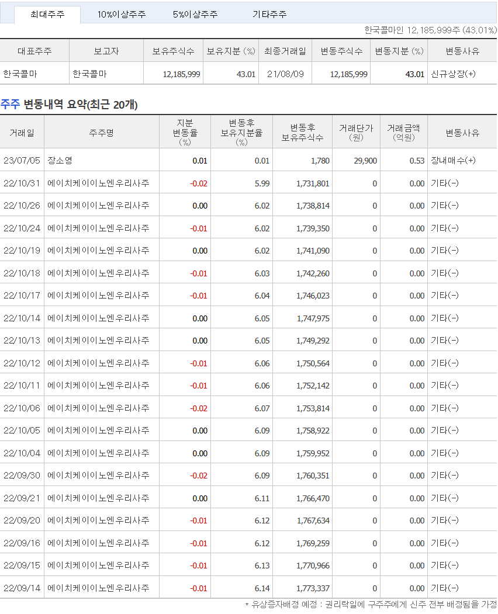Click the 변동주식수 column header

pos(341,51)
